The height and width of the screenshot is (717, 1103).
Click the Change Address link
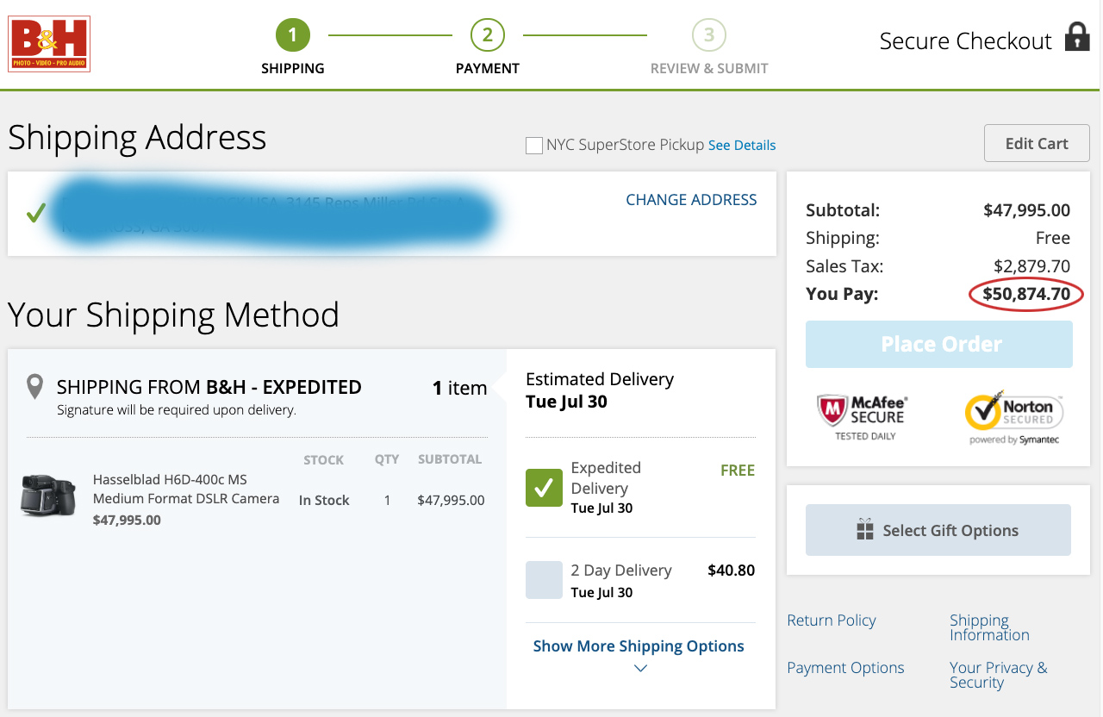[x=691, y=200]
